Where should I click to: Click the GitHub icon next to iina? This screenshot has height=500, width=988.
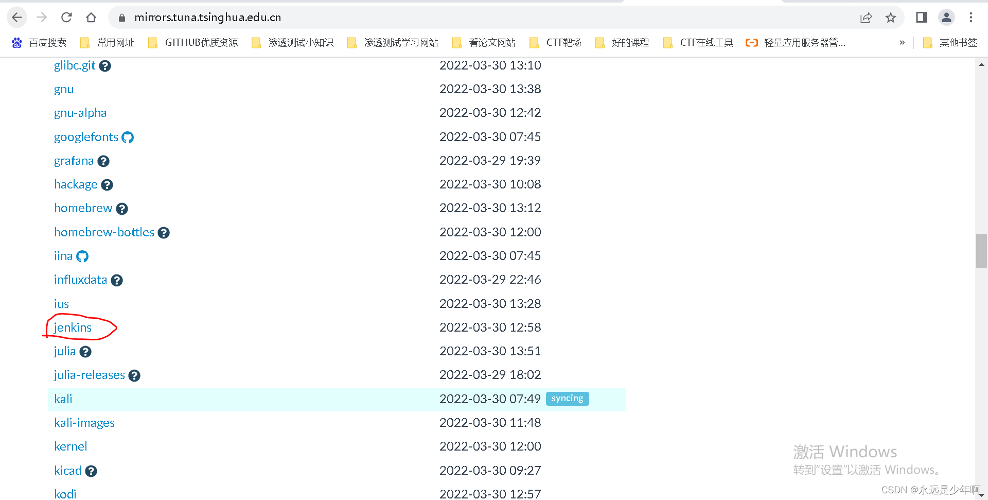coord(82,256)
